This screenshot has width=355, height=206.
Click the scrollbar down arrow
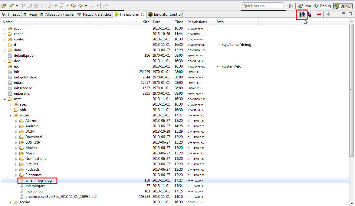(352, 204)
